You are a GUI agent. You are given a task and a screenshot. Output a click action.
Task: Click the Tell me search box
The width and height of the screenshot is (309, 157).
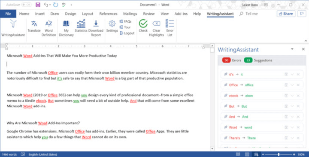click(x=248, y=14)
